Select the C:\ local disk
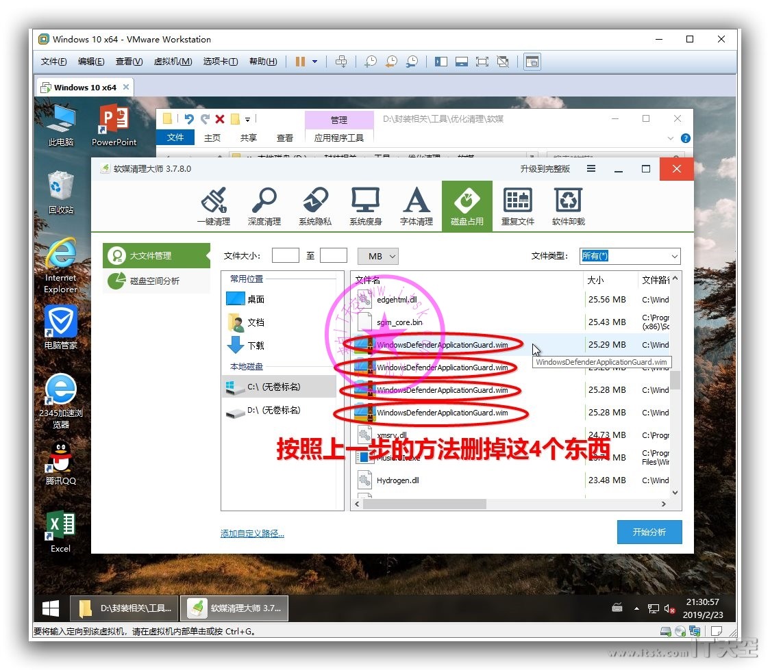This screenshot has width=770, height=670. tap(280, 387)
